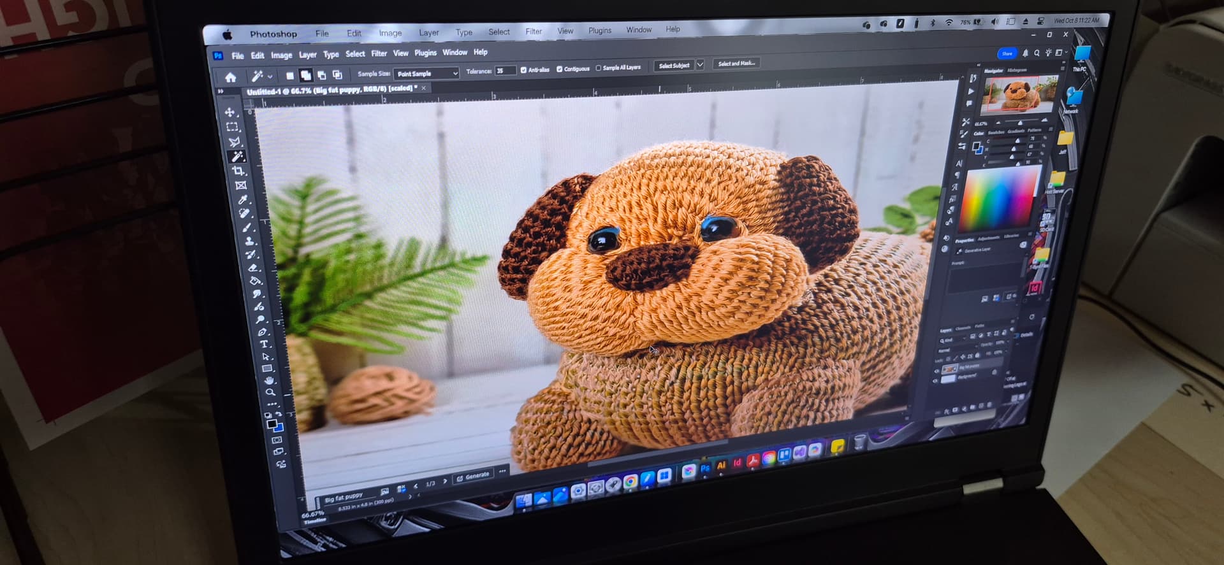
Task: Open the Sample Size dropdown
Action: click(426, 73)
